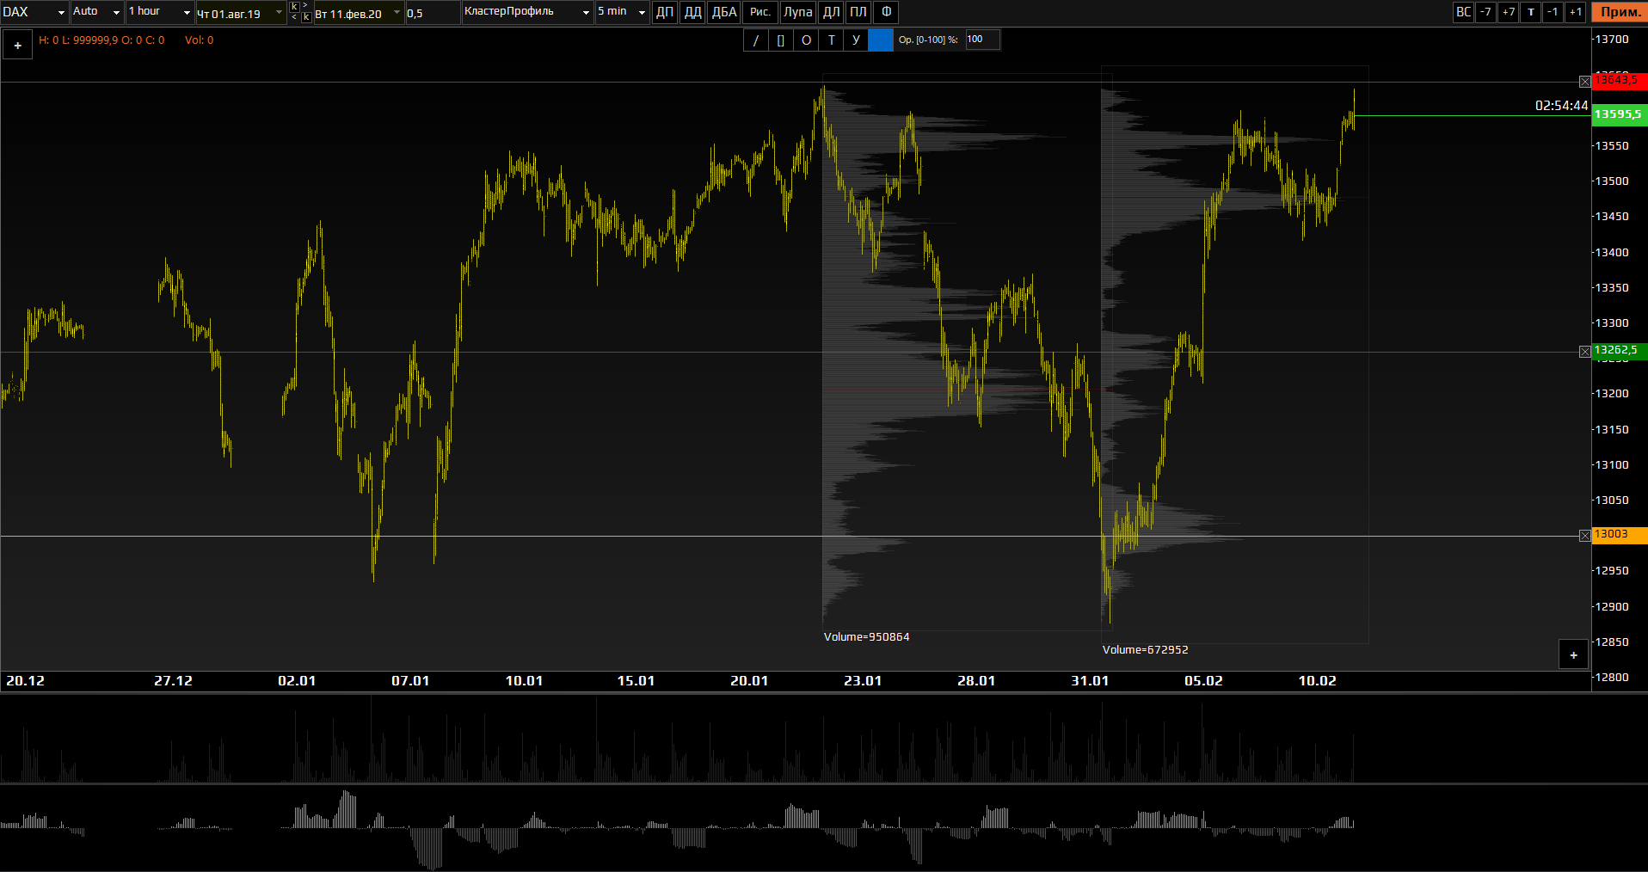Toggle the ДП button in toolbar
Image resolution: width=1648 pixels, height=872 pixels.
click(x=665, y=12)
